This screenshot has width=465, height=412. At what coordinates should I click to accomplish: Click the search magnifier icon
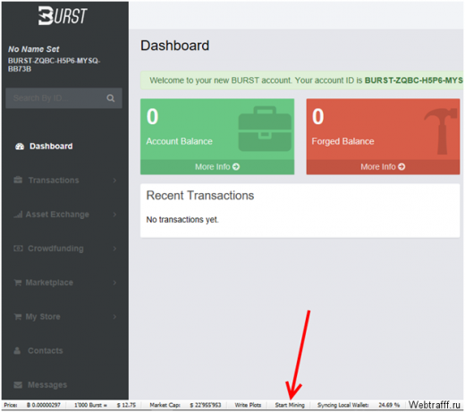click(x=111, y=98)
